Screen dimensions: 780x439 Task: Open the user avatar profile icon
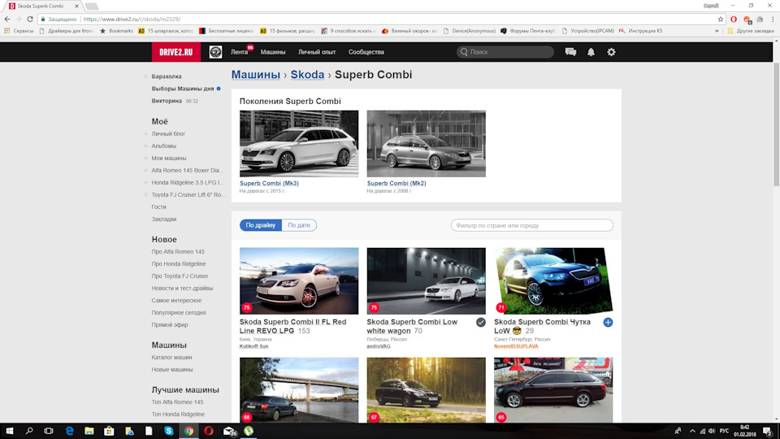pyautogui.click(x=215, y=52)
